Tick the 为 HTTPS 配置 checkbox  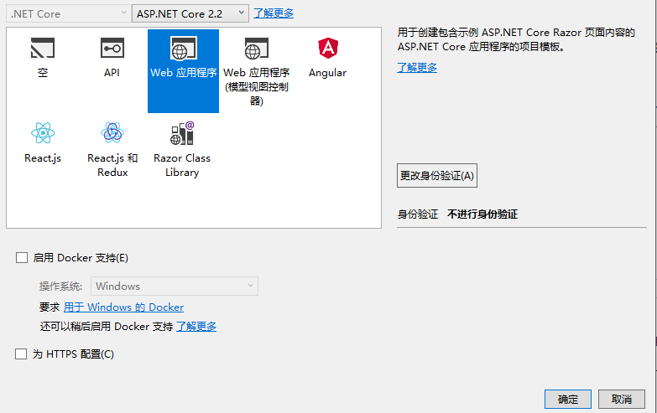(x=21, y=354)
